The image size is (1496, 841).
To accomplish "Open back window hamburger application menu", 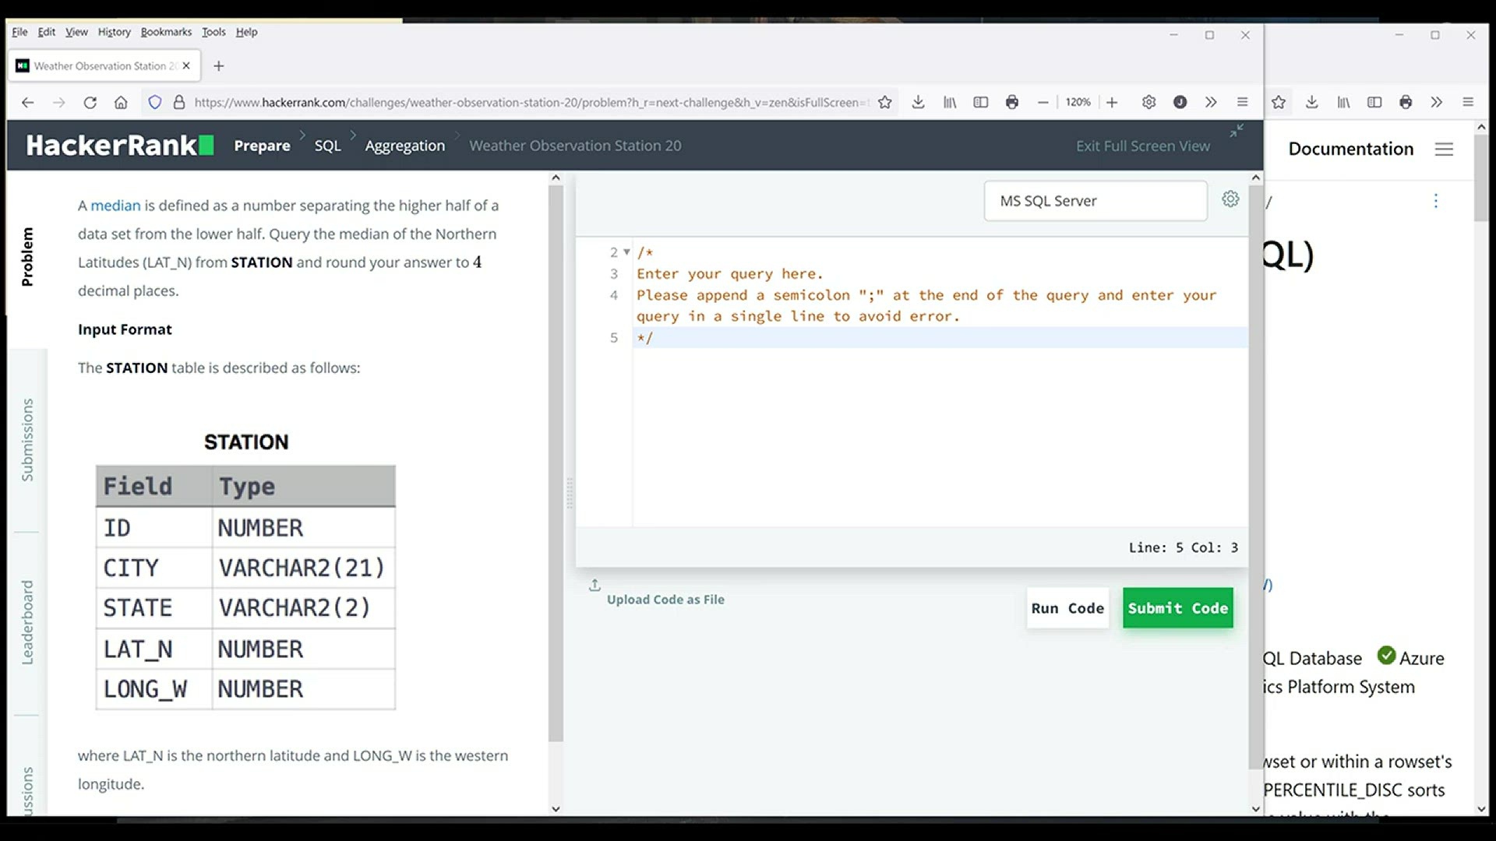I will 1468,102.
